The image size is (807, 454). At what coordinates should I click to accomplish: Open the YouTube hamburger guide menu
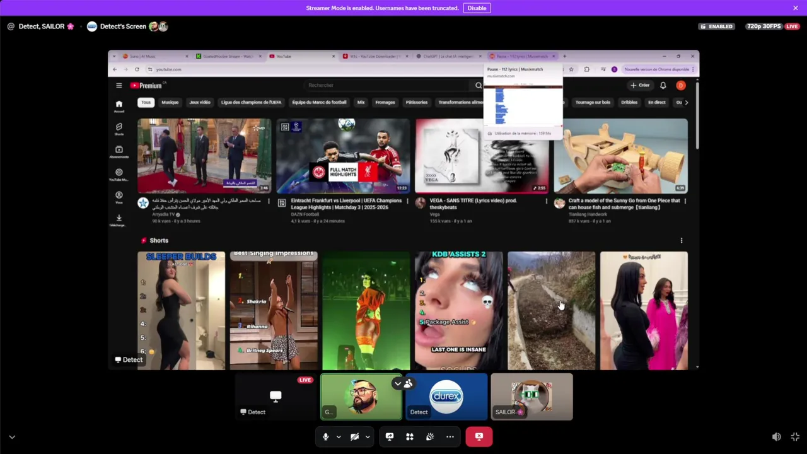point(119,85)
